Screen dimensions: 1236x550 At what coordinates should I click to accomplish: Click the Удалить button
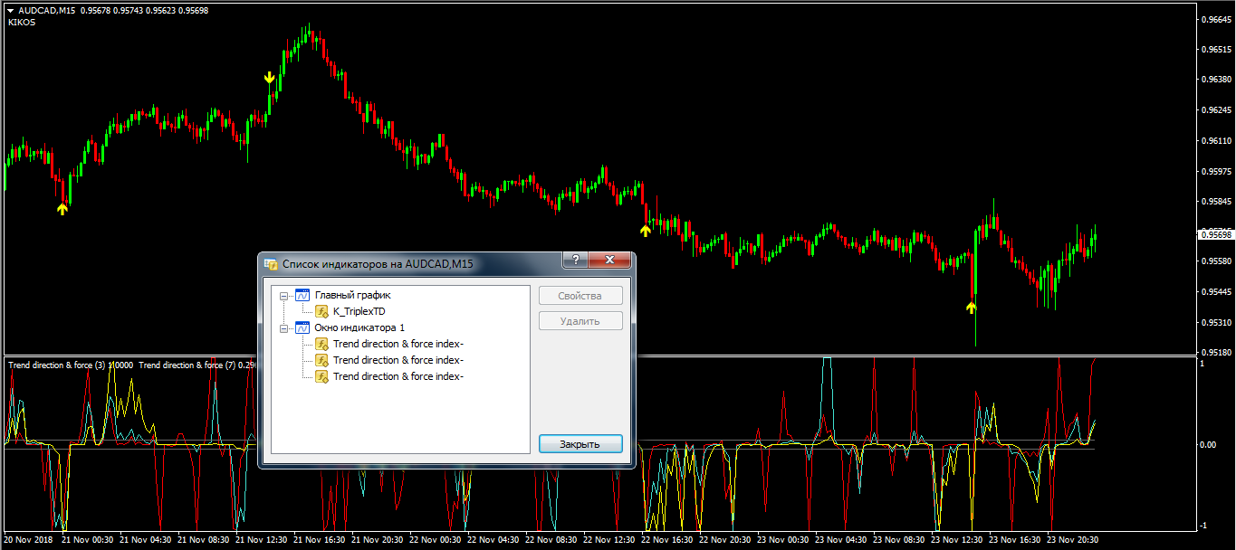coord(580,320)
